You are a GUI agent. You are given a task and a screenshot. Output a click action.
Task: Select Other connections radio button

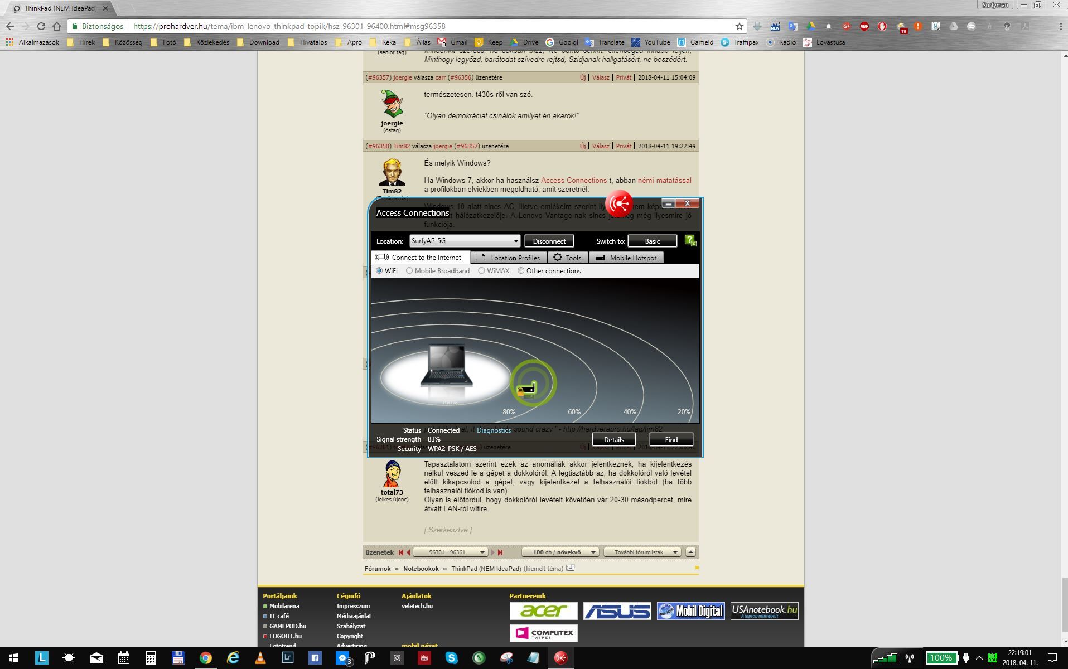pyautogui.click(x=521, y=271)
